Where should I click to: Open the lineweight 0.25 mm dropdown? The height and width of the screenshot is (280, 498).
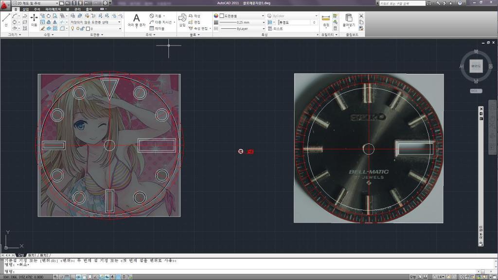pyautogui.click(x=263, y=22)
